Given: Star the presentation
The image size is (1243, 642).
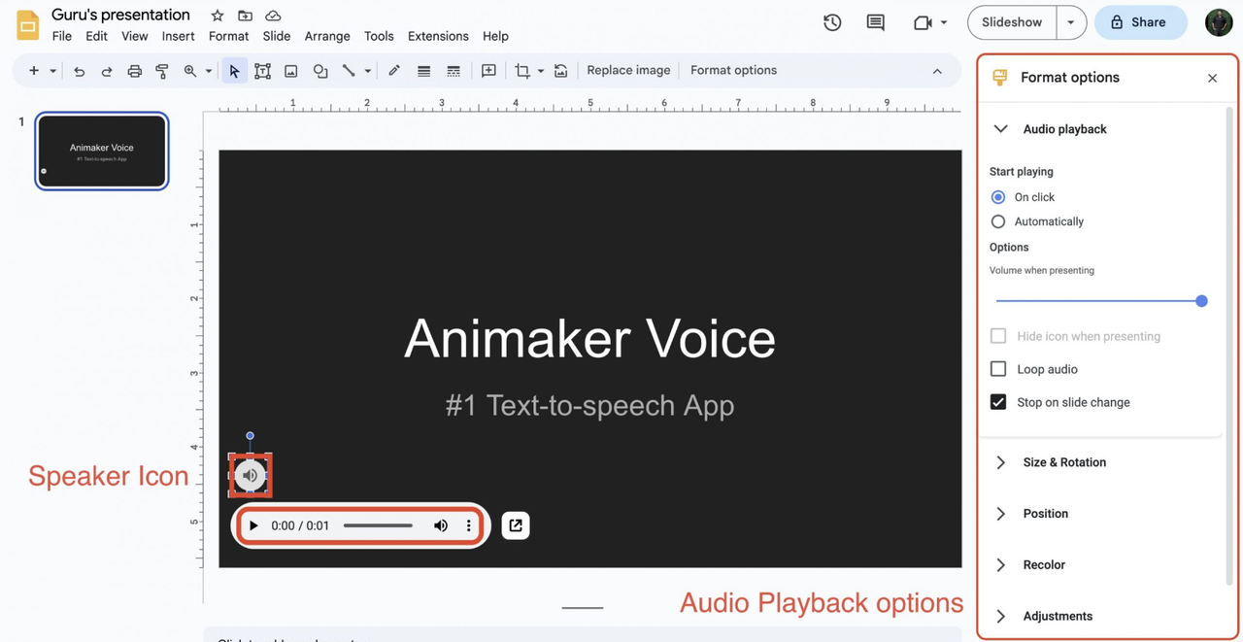Looking at the screenshot, I should click(x=218, y=16).
